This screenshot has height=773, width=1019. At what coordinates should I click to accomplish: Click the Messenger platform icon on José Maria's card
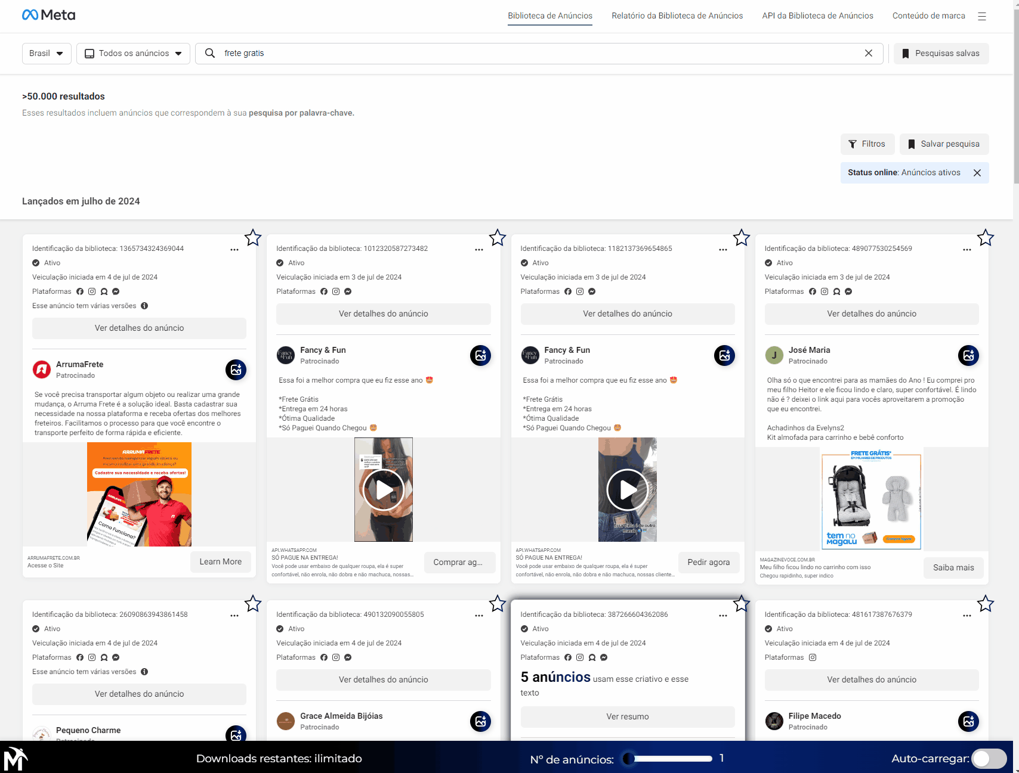point(848,291)
